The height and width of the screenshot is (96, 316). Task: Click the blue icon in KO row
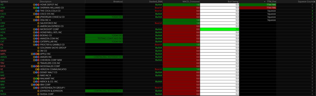point(38,10)
